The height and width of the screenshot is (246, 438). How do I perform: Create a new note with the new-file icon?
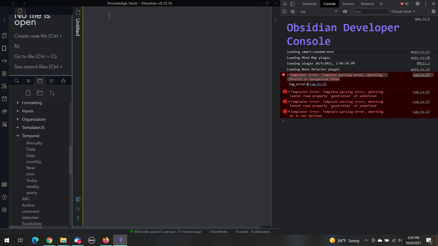pyautogui.click(x=28, y=92)
